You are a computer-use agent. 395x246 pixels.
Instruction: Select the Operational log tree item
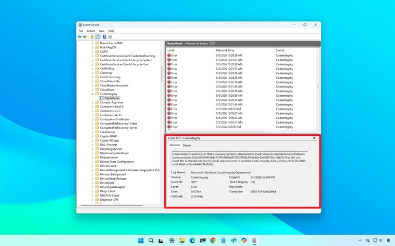tap(112, 98)
